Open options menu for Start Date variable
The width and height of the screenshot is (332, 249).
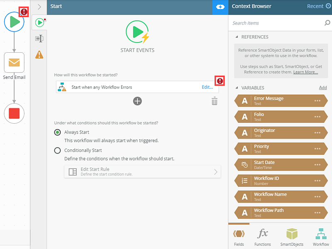(x=317, y=165)
